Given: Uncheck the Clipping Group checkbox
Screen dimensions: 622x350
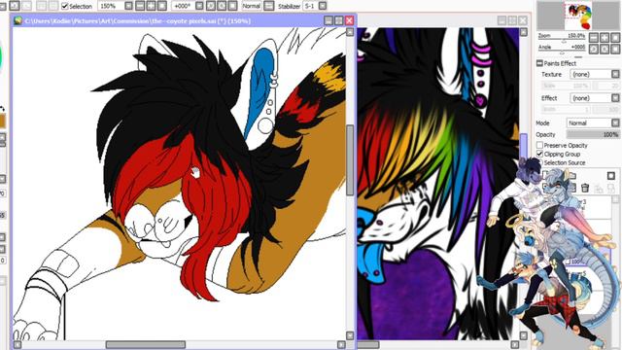Looking at the screenshot, I should tap(539, 154).
